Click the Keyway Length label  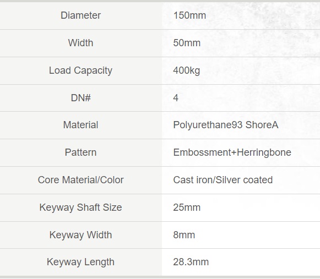click(x=80, y=262)
